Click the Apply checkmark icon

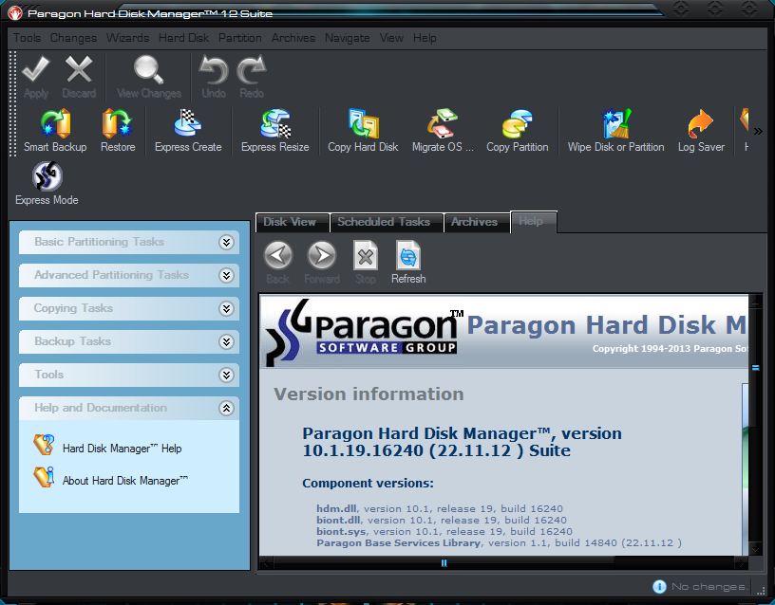click(x=35, y=69)
